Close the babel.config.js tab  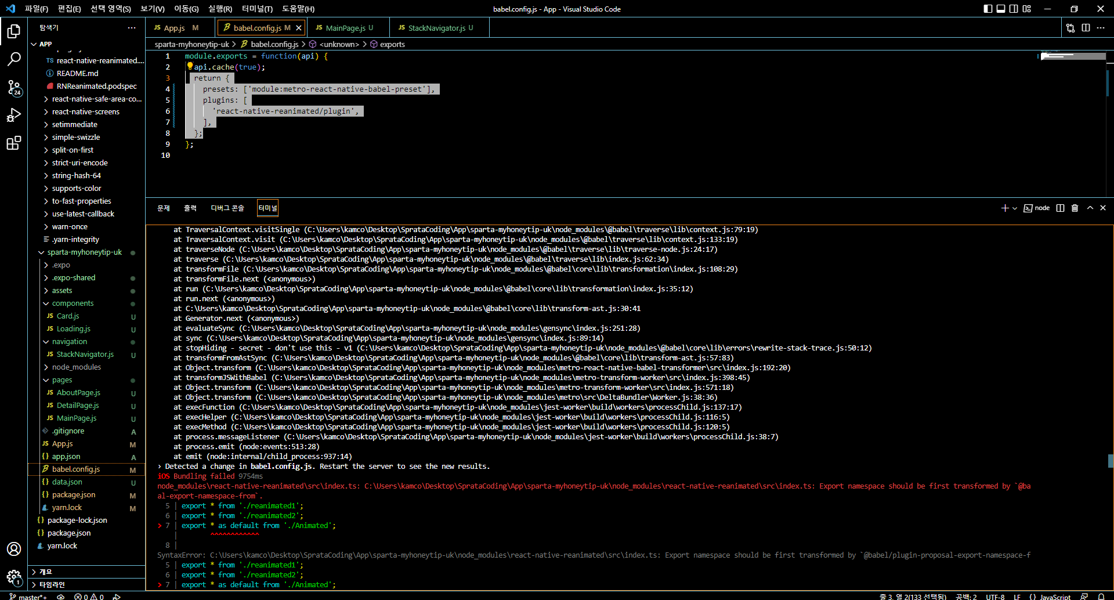299,28
